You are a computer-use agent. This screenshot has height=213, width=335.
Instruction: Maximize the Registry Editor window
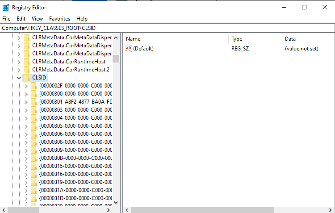point(304,8)
